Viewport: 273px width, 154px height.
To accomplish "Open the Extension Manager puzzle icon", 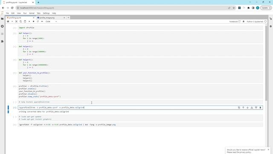I will pyautogui.click(x=2, y=41).
